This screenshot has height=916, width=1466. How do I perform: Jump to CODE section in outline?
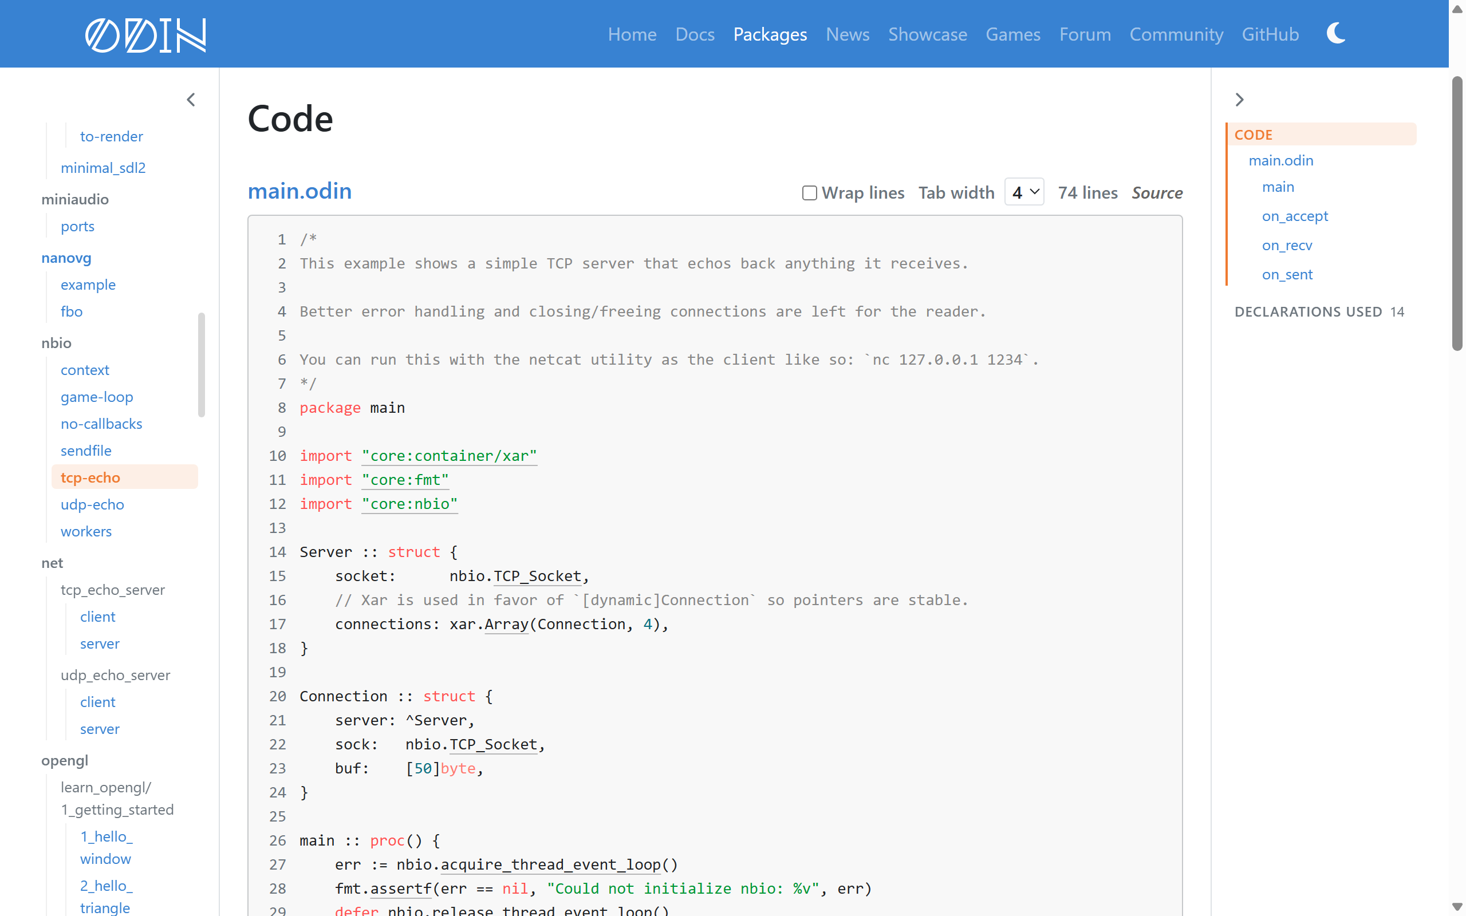1321,135
